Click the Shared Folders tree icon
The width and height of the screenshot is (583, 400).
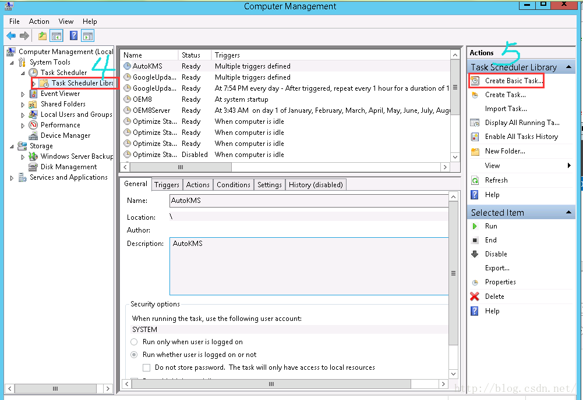click(33, 104)
